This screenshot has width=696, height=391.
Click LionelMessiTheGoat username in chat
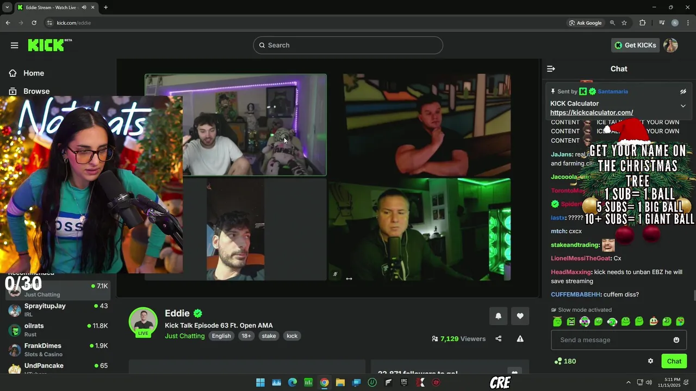pyautogui.click(x=581, y=258)
